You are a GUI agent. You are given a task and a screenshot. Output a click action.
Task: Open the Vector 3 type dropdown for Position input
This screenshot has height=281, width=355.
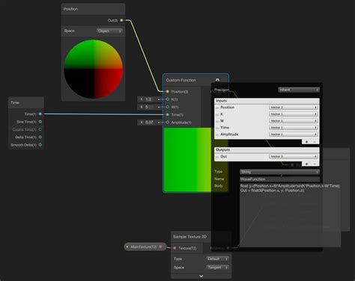(294, 107)
